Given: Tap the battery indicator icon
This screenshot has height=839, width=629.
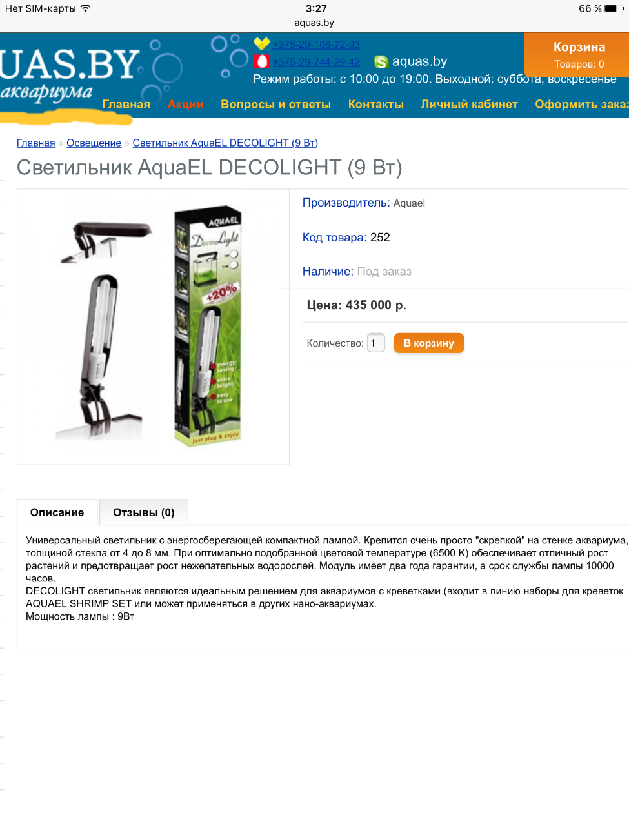Looking at the screenshot, I should click(x=614, y=8).
